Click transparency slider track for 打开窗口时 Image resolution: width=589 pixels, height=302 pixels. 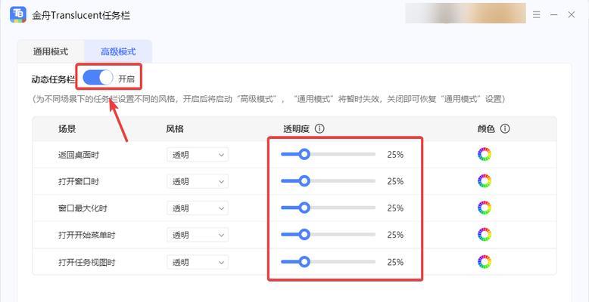(328, 181)
